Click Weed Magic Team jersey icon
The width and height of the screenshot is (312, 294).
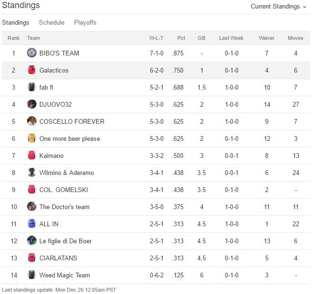[32, 275]
